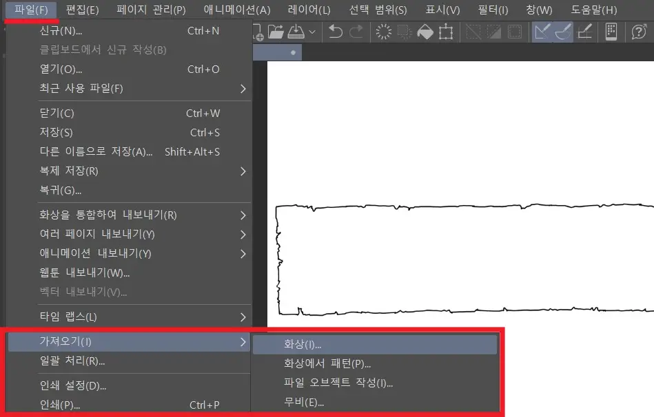
Task: Click the smartphone connect icon
Action: [x=611, y=32]
